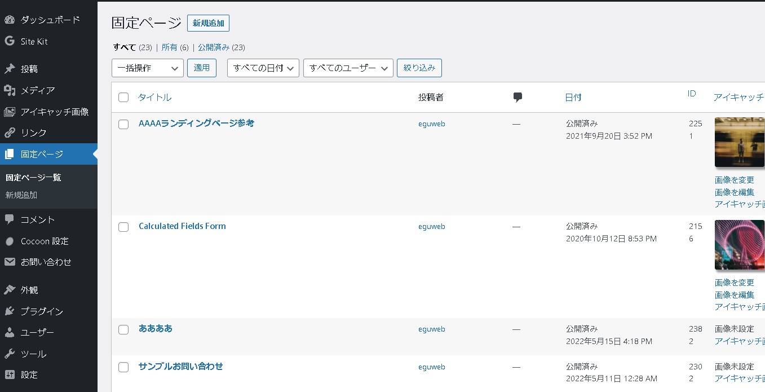Open Media library via its icon
The image size is (765, 392).
click(10, 90)
